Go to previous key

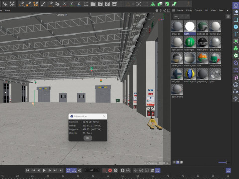tap(33, 170)
